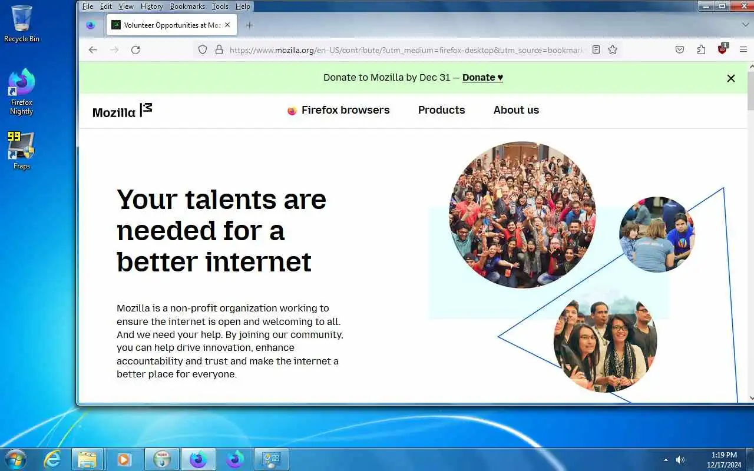Screen dimensions: 754x471
Task: Open the Tools menu
Action: click(220, 6)
